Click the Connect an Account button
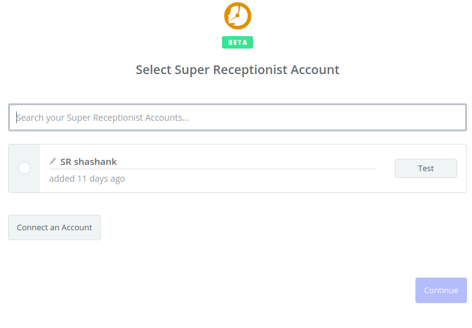Viewport: 472px width, 328px height. (55, 227)
